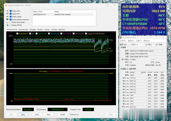Click the 1.1455 v core voltage field
Image resolution: width=171 pixels, height=121 pixels.
tap(135, 60)
